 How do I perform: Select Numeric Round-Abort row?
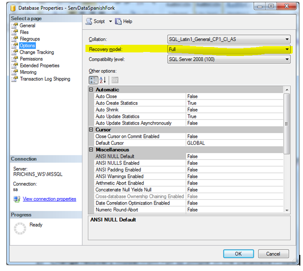tap(188, 210)
